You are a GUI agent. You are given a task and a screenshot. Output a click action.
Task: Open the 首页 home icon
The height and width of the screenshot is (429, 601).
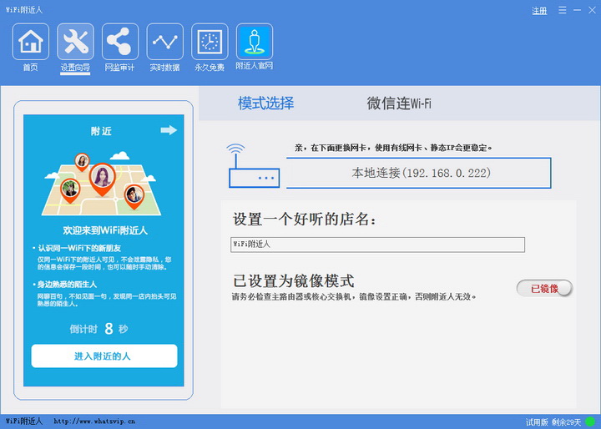[x=31, y=42]
